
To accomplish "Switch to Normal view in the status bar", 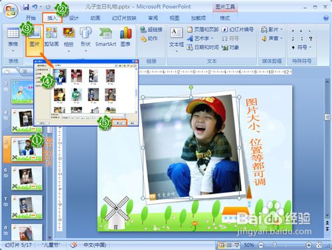I will (221, 245).
